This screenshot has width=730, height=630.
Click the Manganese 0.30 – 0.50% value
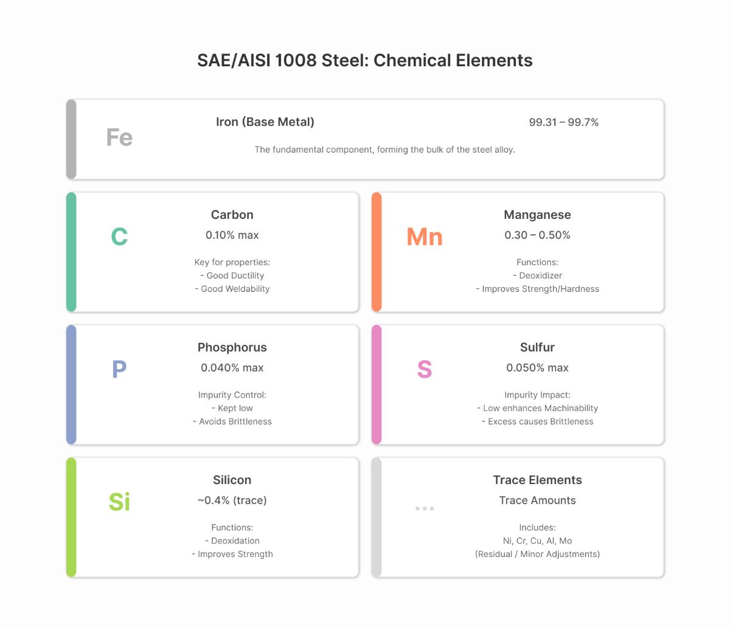point(537,235)
